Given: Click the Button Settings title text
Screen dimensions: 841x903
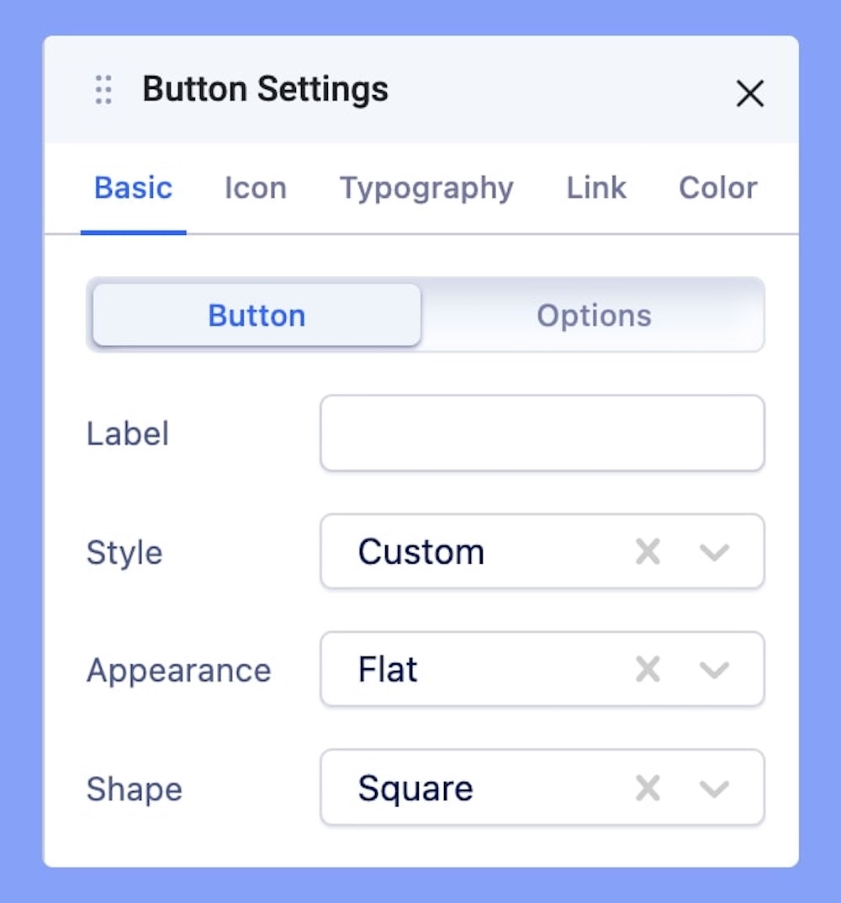Looking at the screenshot, I should click(265, 89).
